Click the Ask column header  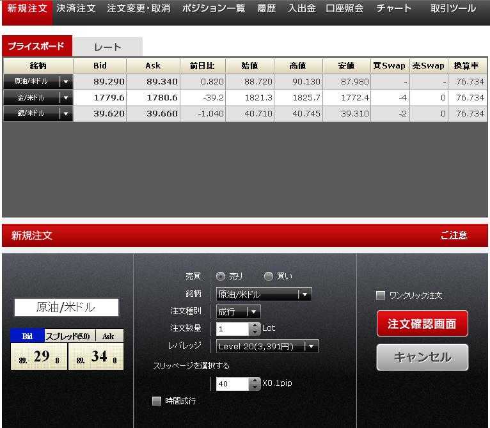[153, 66]
